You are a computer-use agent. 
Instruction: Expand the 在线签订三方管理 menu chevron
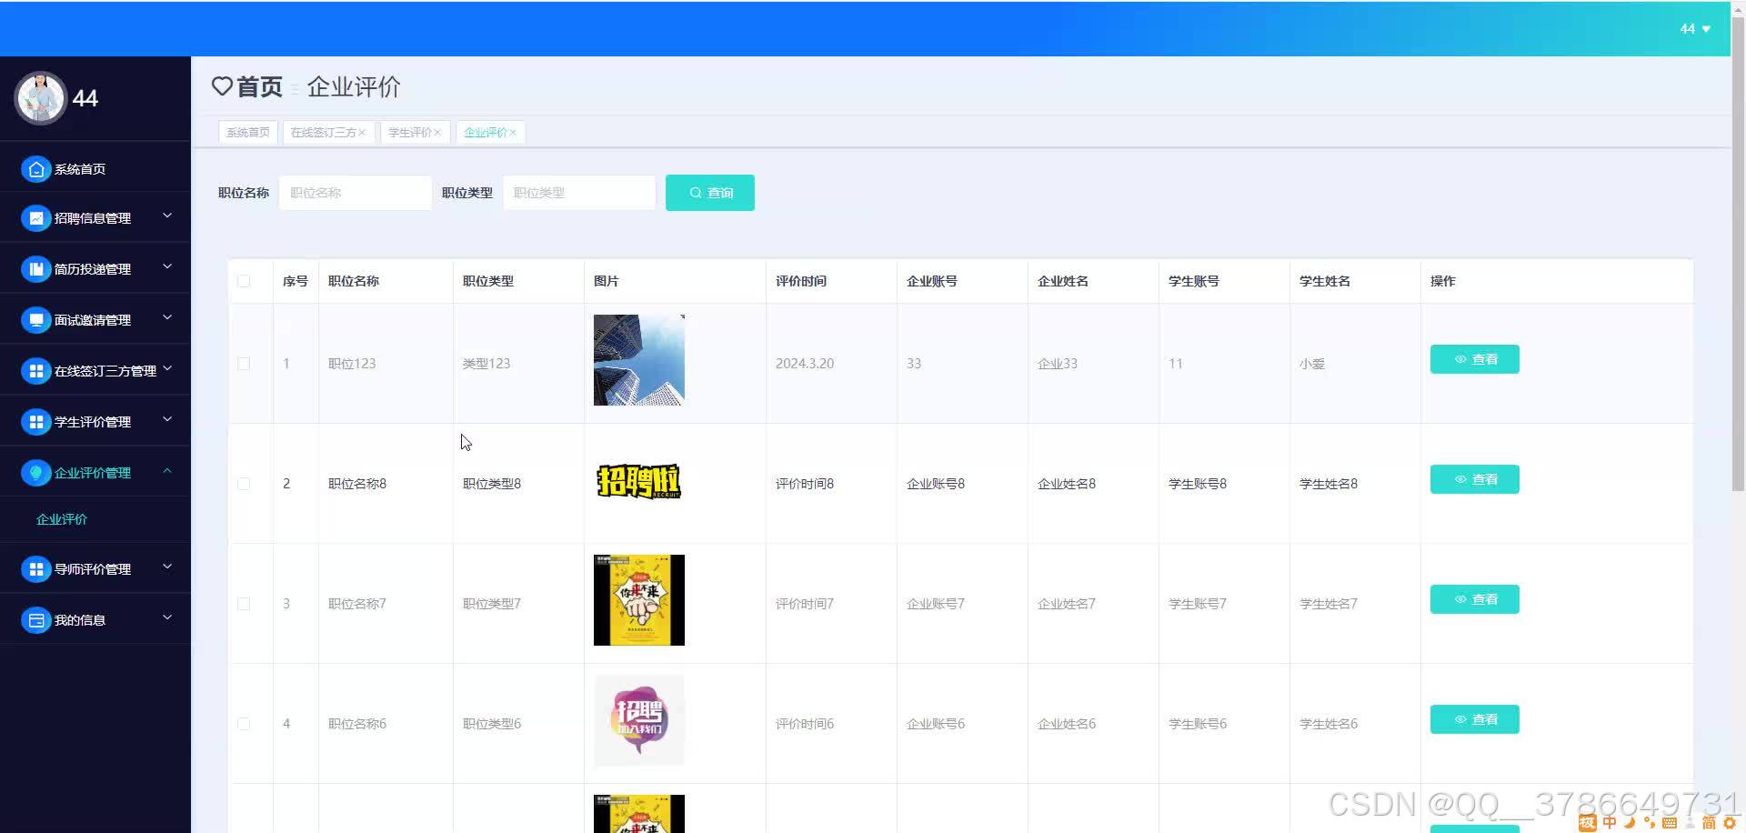pos(167,369)
